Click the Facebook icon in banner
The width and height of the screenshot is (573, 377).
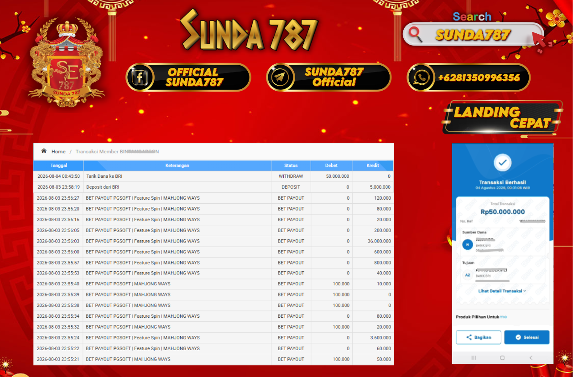click(140, 77)
